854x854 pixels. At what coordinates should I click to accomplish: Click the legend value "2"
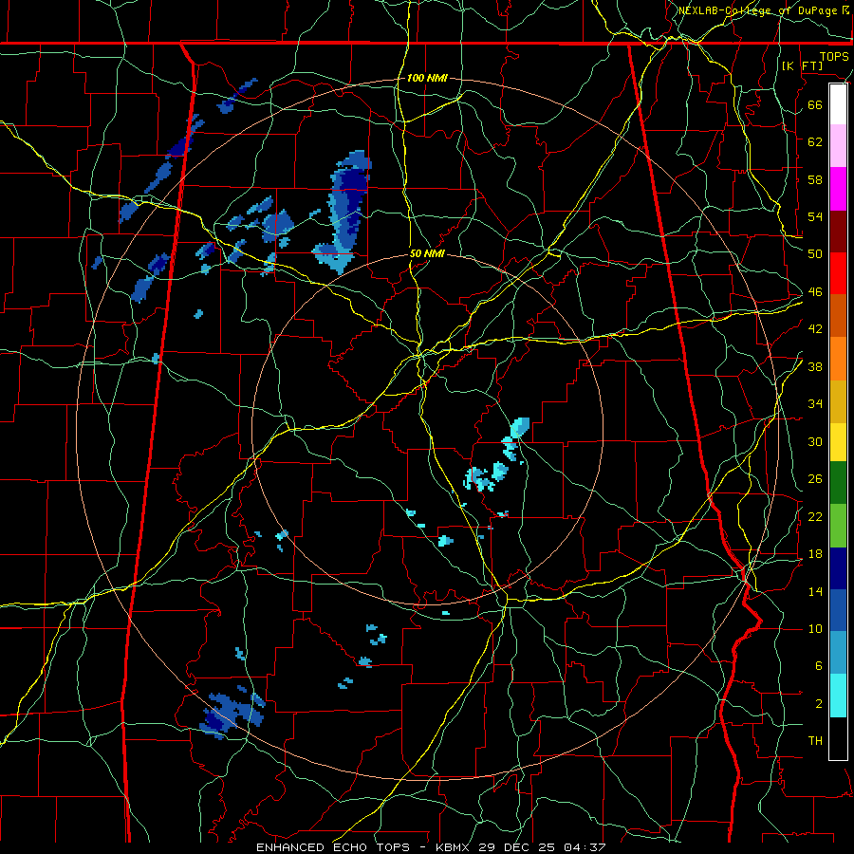click(x=818, y=703)
